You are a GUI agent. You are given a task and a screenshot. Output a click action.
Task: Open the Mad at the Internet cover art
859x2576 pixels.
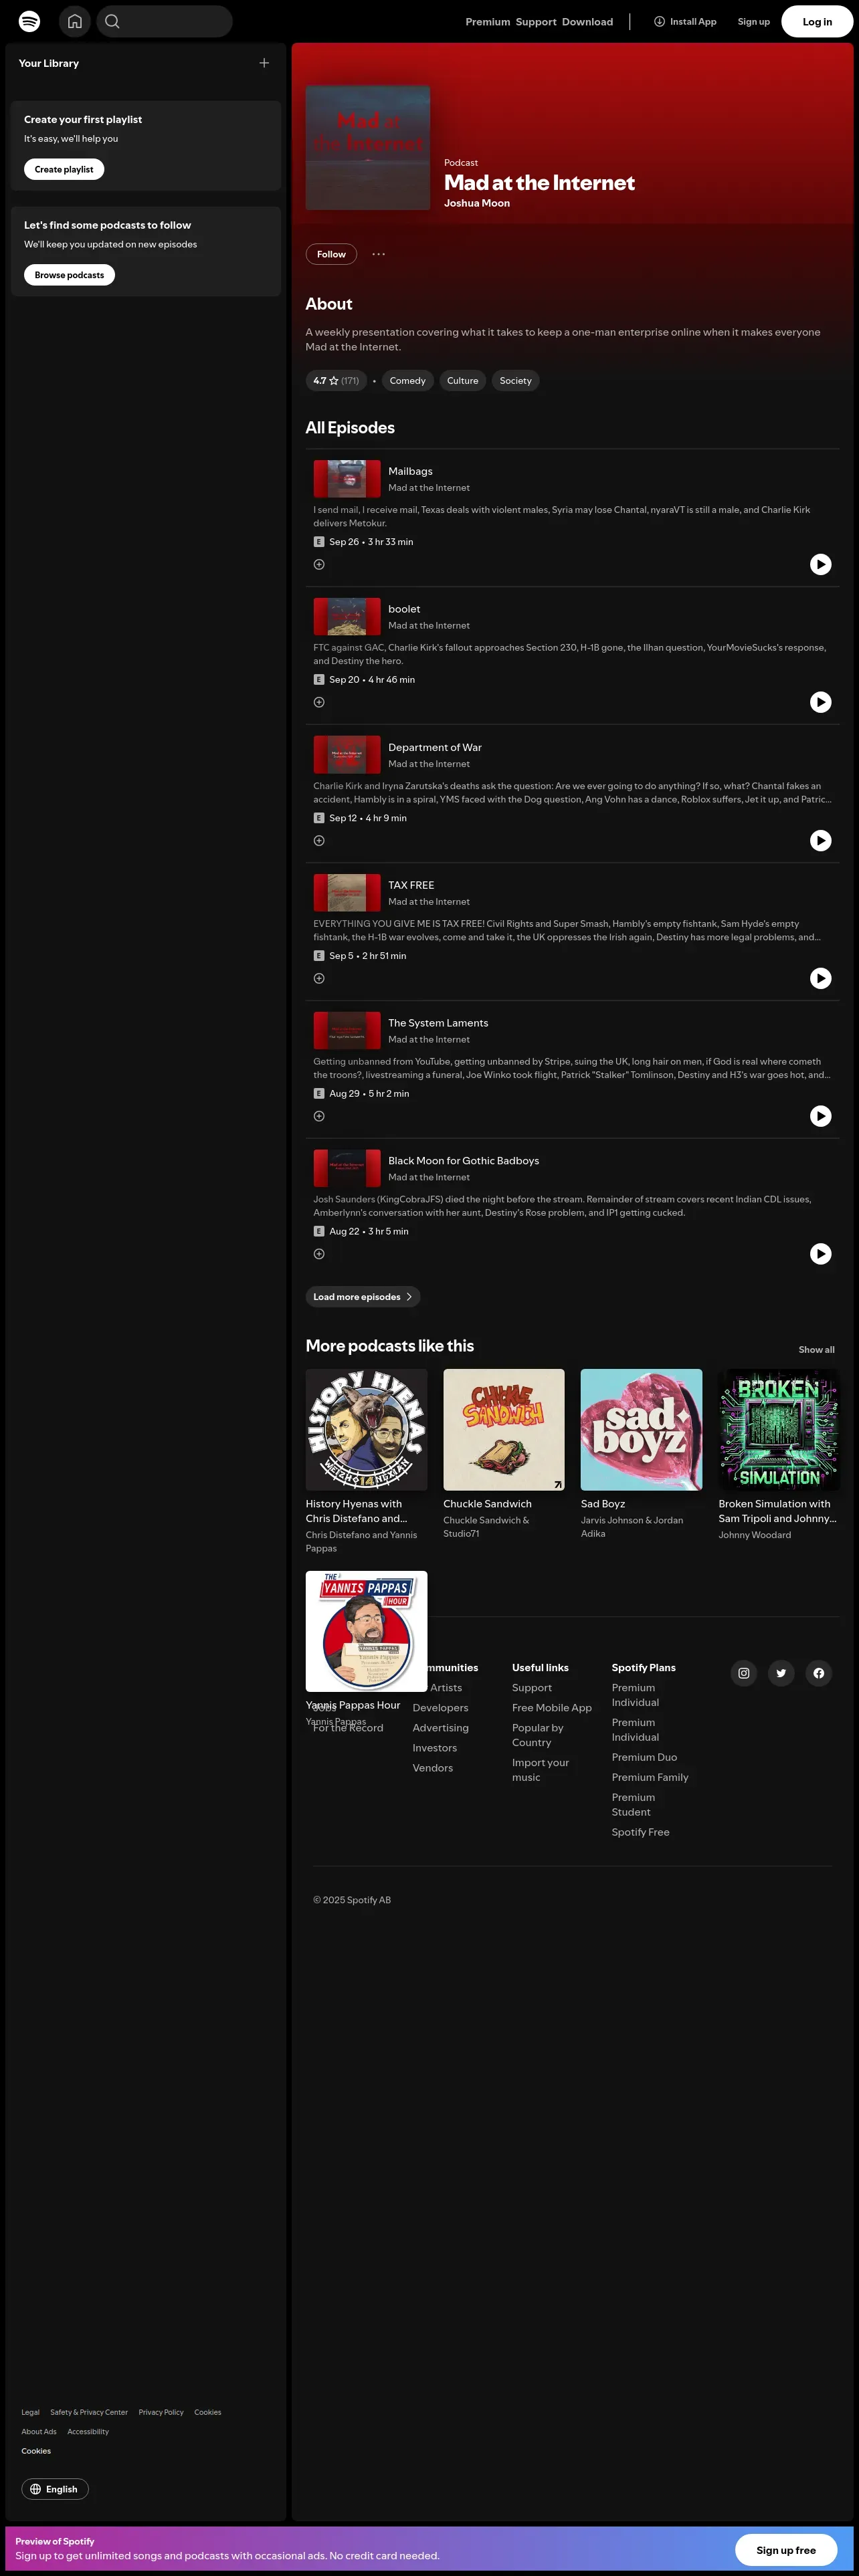(368, 148)
